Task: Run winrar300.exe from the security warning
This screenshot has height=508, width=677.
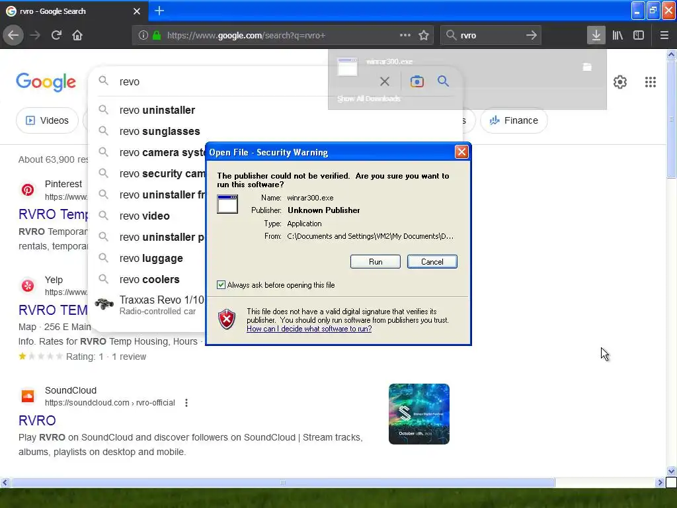Action: point(376,262)
